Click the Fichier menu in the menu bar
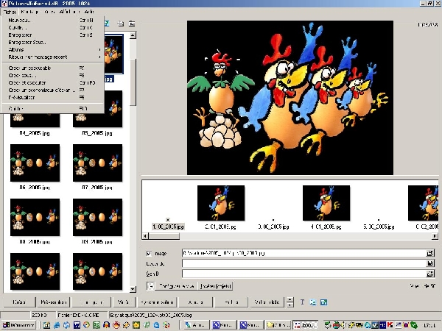This screenshot has width=442, height=331. (10, 12)
